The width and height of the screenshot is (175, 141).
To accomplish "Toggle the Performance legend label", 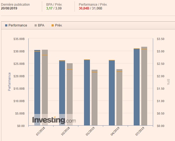I will coord(18,25).
